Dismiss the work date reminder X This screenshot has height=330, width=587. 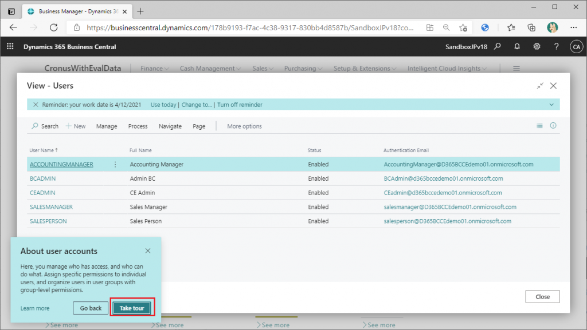(x=36, y=105)
